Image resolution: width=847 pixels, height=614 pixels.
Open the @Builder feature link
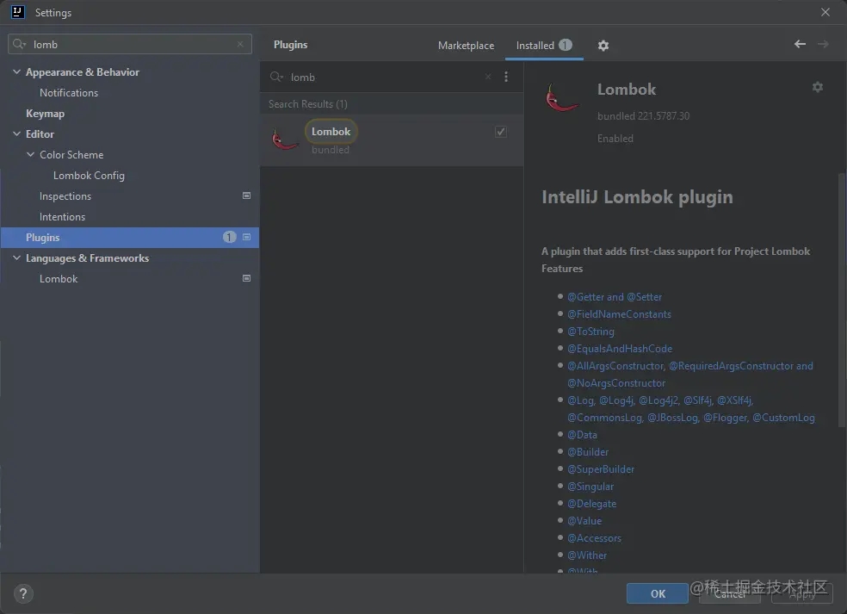point(588,452)
